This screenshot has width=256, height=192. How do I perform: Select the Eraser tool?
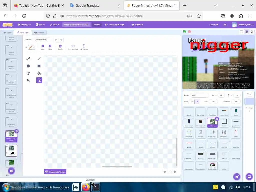(28, 80)
